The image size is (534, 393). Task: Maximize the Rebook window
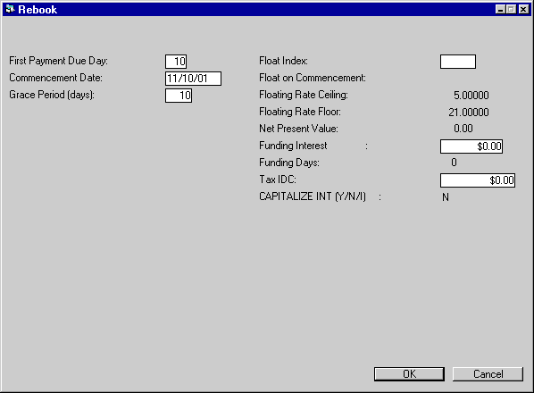tap(511, 9)
